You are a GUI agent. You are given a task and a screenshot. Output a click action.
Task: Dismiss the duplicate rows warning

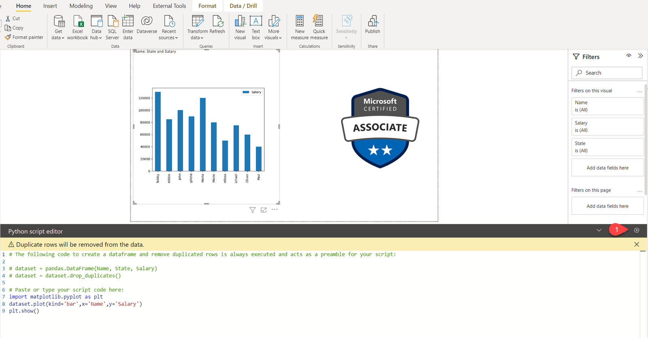(637, 244)
